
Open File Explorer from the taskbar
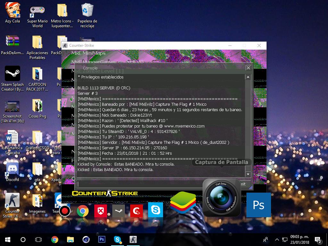[x=70, y=240]
